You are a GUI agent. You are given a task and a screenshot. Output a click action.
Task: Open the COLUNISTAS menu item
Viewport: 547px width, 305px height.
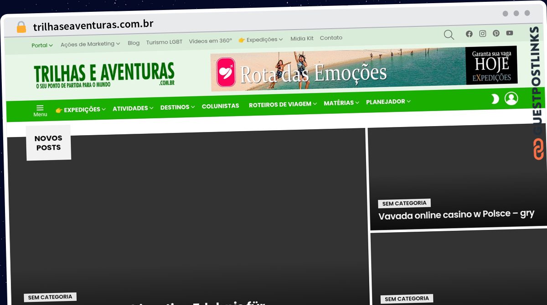click(x=220, y=106)
